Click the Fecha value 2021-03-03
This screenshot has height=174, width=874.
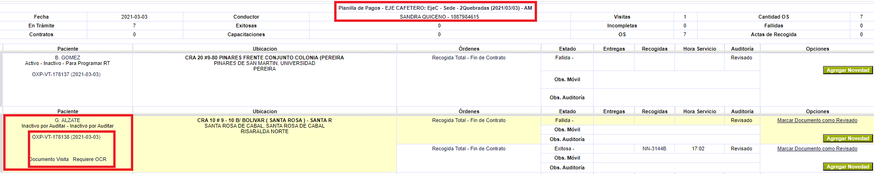tap(134, 17)
